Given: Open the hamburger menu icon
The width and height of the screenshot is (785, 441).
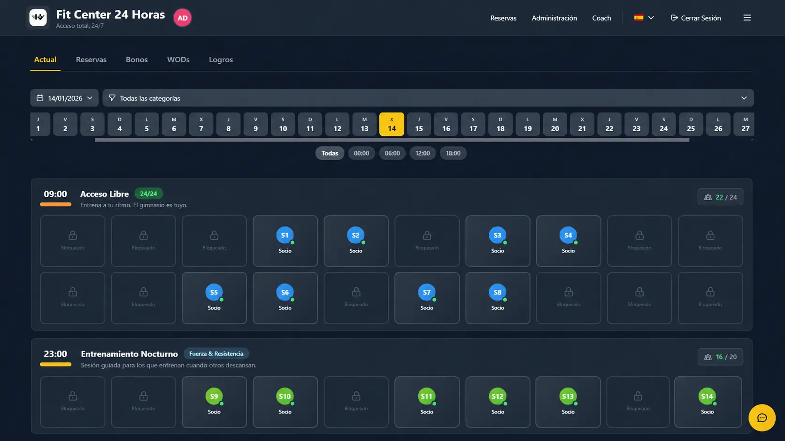Looking at the screenshot, I should 747,18.
